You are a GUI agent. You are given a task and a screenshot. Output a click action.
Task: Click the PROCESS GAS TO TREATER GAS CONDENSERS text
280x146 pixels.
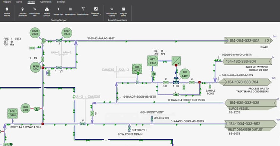[252, 90]
